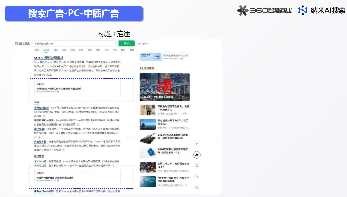Click the 纳米AI搜索 logo

click(322, 10)
